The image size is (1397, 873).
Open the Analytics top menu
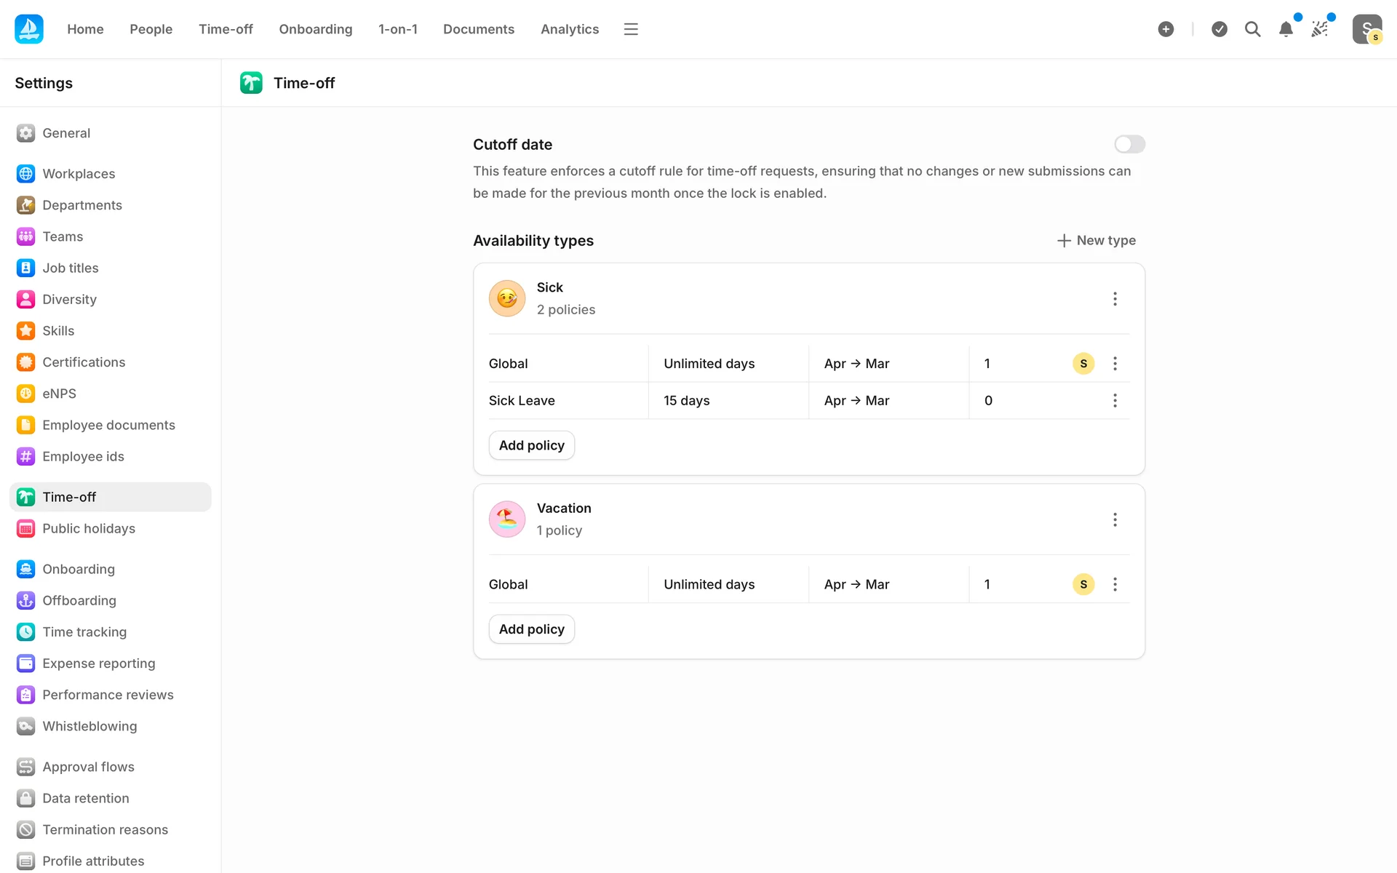point(570,29)
